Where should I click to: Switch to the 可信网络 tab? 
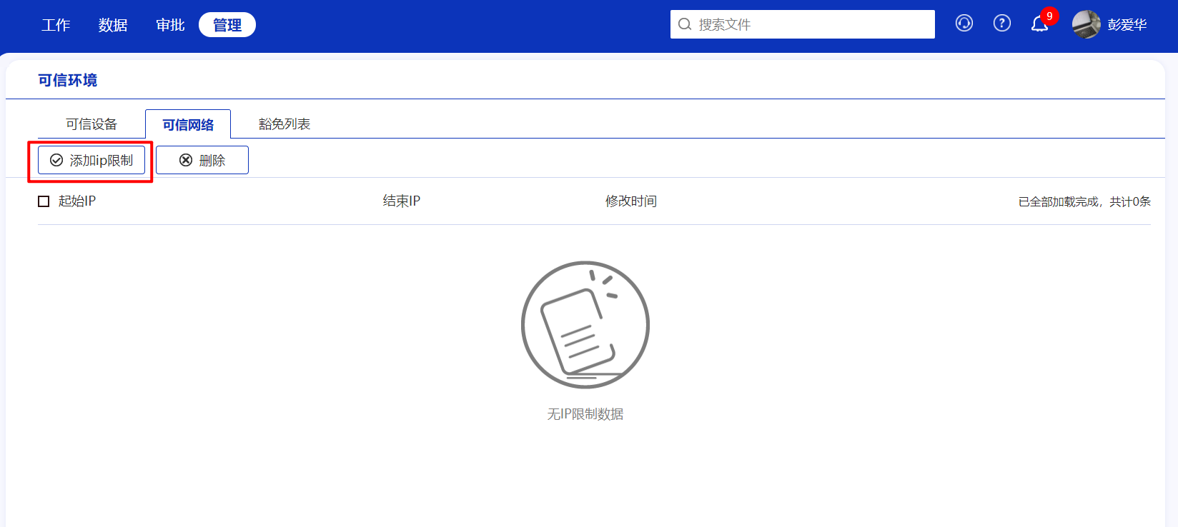click(x=188, y=124)
